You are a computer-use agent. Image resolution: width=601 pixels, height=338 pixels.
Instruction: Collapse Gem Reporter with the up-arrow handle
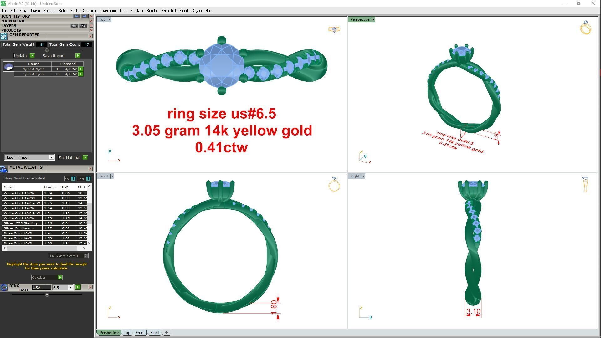click(x=47, y=50)
